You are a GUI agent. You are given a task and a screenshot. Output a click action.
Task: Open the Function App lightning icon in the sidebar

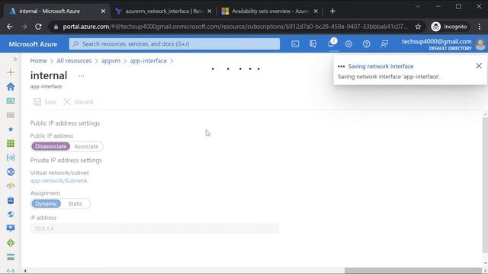pyautogui.click(x=11, y=186)
